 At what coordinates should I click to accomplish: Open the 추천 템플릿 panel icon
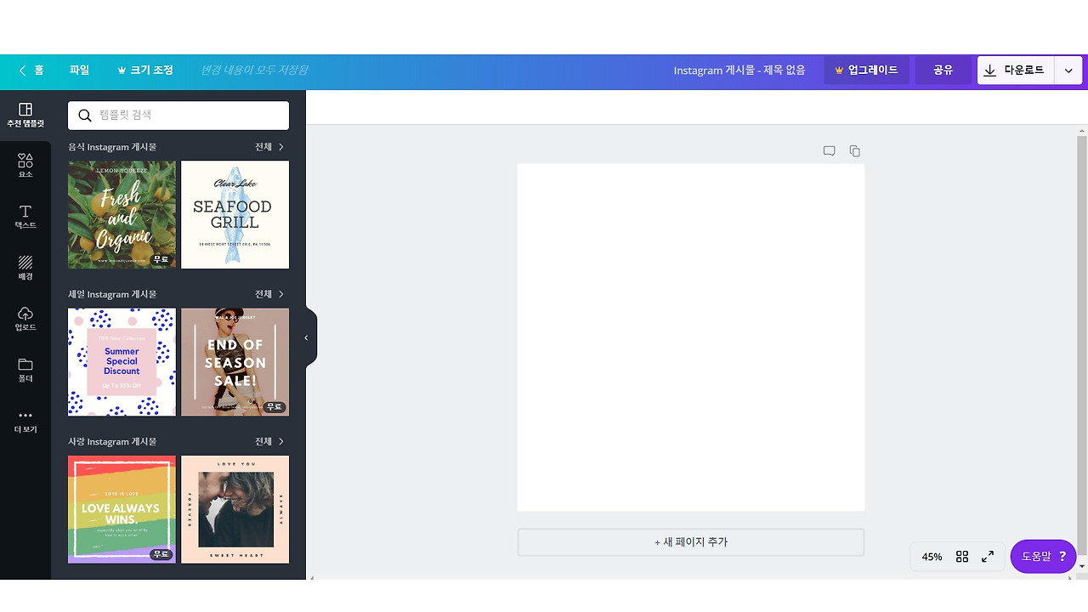click(x=24, y=111)
